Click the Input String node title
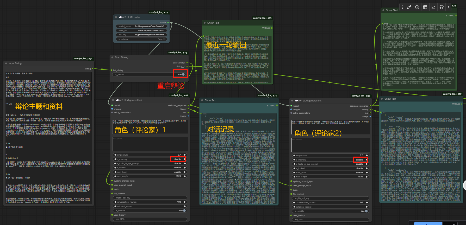Image resolution: width=466 pixels, height=225 pixels. pos(15,63)
